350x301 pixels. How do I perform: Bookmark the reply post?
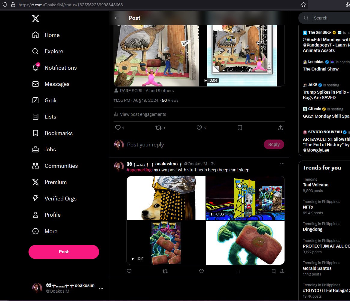[x=273, y=271]
